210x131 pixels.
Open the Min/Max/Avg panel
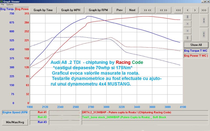[15, 122]
